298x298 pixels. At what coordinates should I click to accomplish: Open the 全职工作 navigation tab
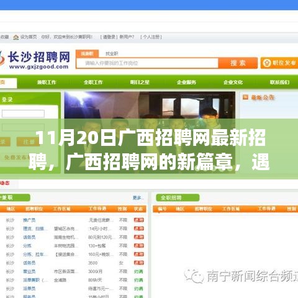[x=93, y=83]
